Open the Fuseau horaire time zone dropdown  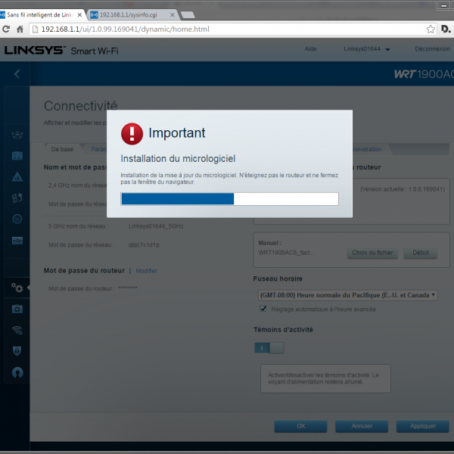(x=347, y=294)
